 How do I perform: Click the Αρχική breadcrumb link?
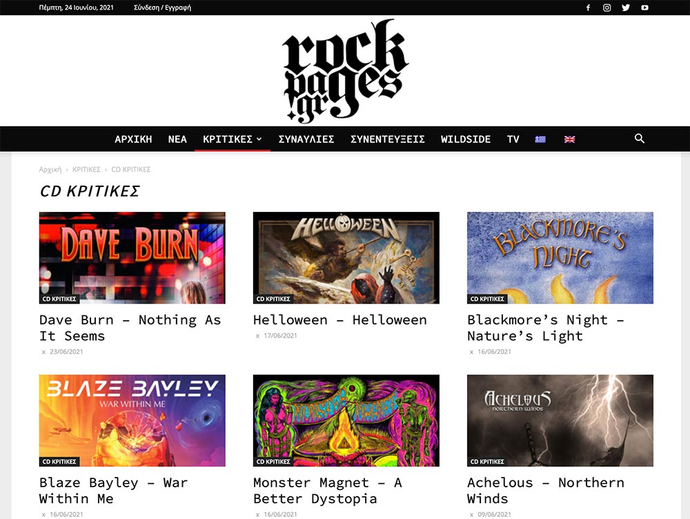[x=50, y=170]
